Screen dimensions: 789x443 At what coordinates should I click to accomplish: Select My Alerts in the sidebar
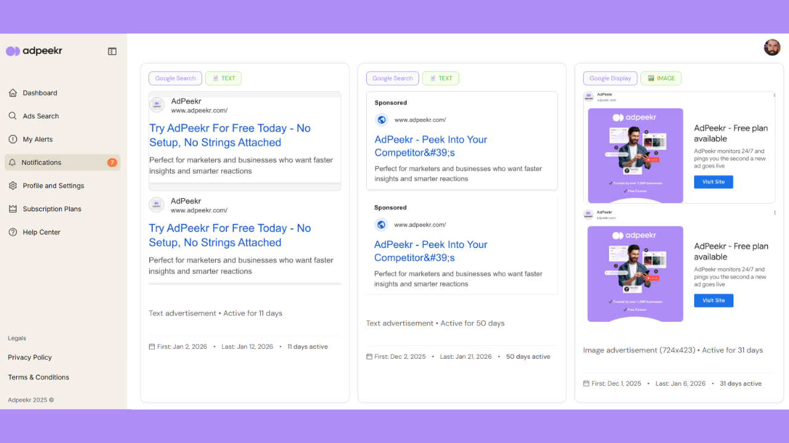tap(38, 139)
